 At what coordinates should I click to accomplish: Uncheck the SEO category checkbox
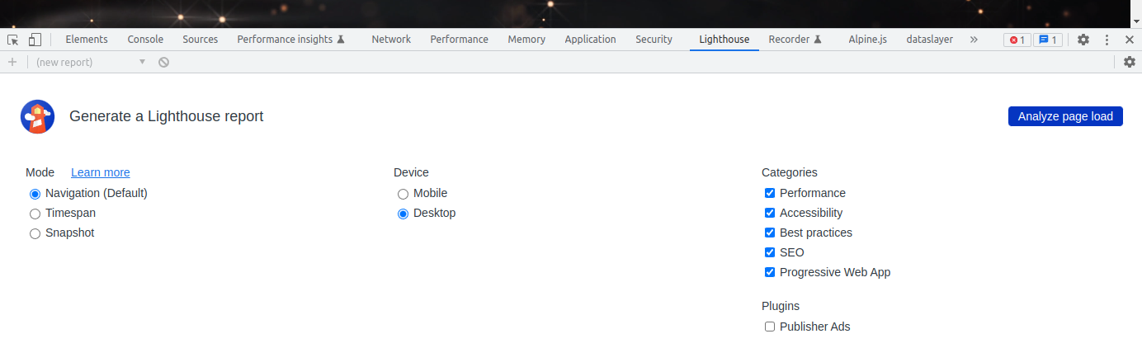point(770,252)
